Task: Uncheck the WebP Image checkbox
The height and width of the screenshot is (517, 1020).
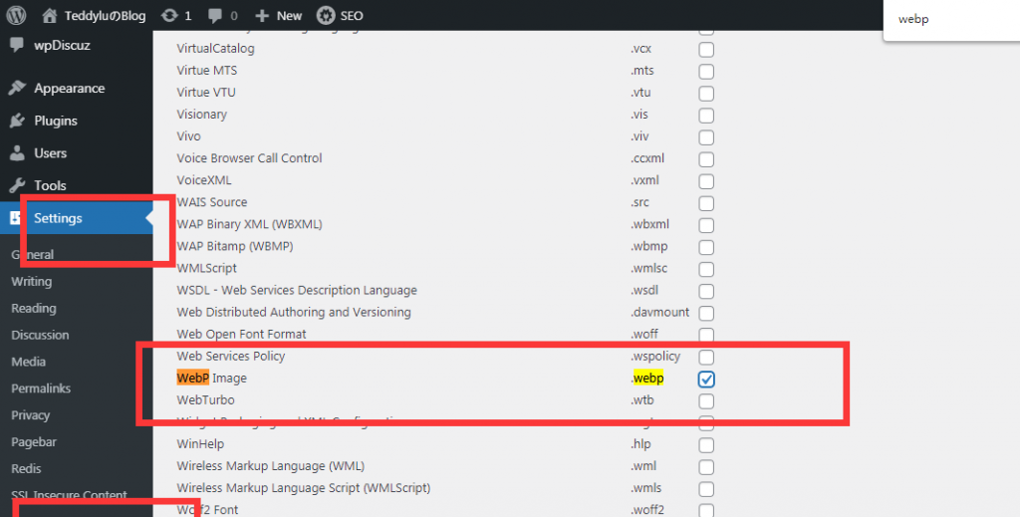Action: [x=706, y=380]
